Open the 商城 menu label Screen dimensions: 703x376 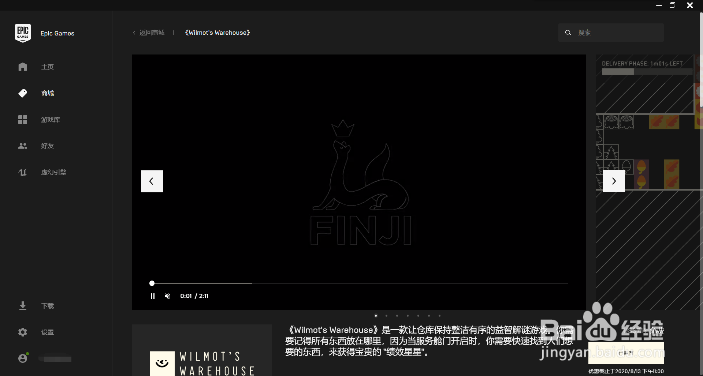coord(48,93)
